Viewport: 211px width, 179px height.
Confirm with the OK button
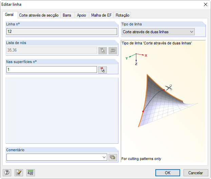(168, 173)
